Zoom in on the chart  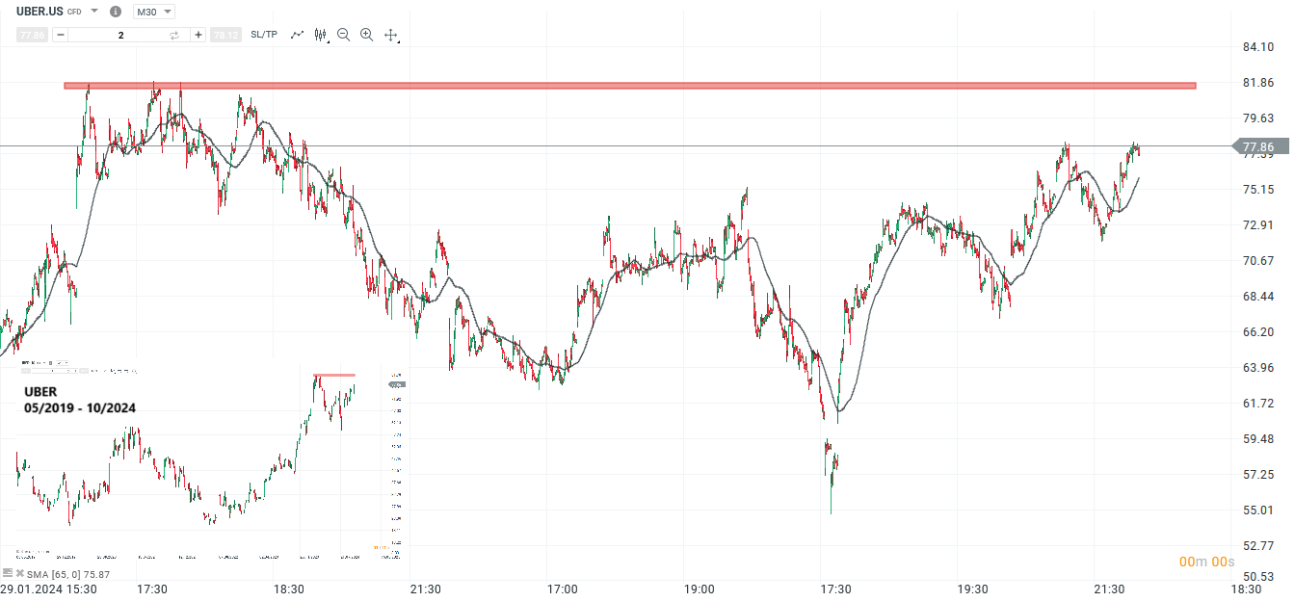[x=366, y=34]
